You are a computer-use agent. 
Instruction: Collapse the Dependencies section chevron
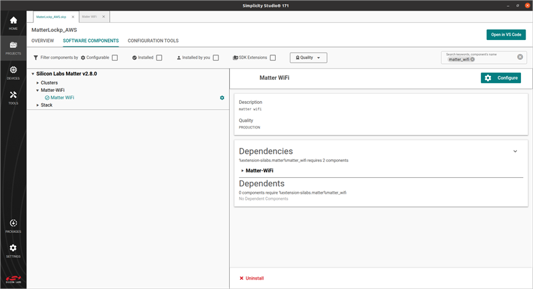(x=515, y=151)
